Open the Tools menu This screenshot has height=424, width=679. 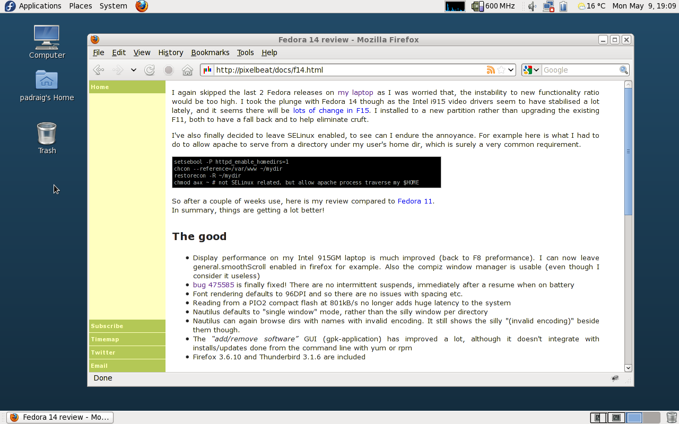(x=245, y=52)
